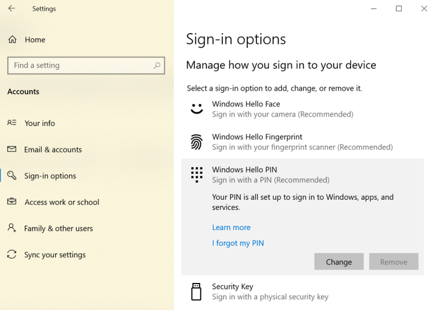Viewport: 432px width, 310px height.
Task: Expand Windows Hello Fingerprint option
Action: click(302, 142)
